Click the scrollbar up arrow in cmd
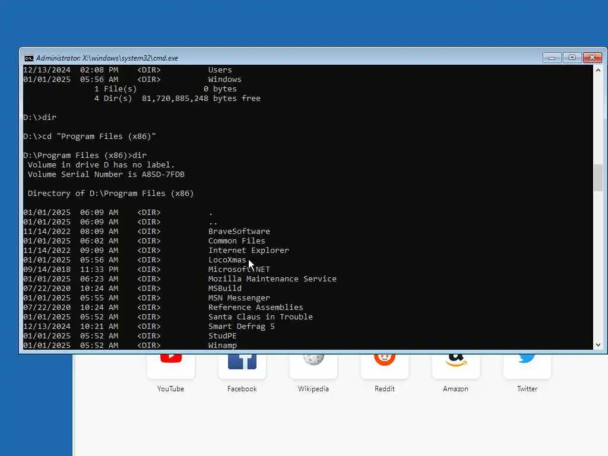This screenshot has height=456, width=608. pyautogui.click(x=598, y=70)
